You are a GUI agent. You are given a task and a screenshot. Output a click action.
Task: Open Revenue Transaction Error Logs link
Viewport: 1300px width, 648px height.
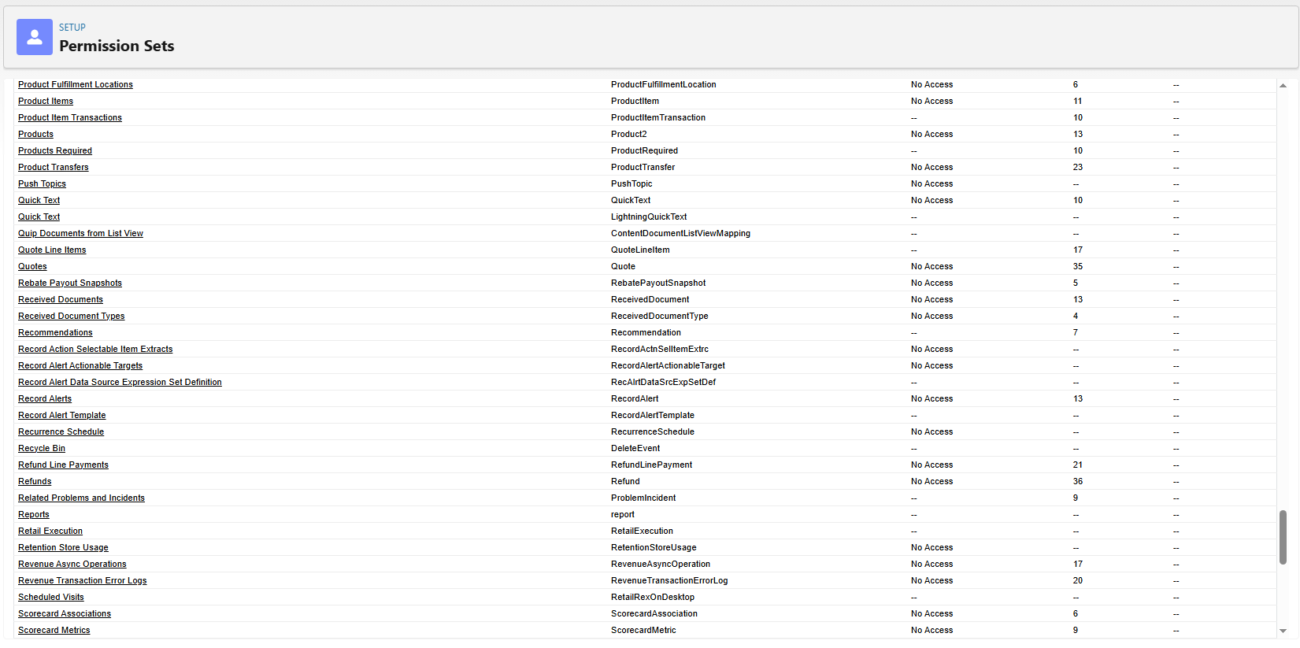[x=83, y=580]
